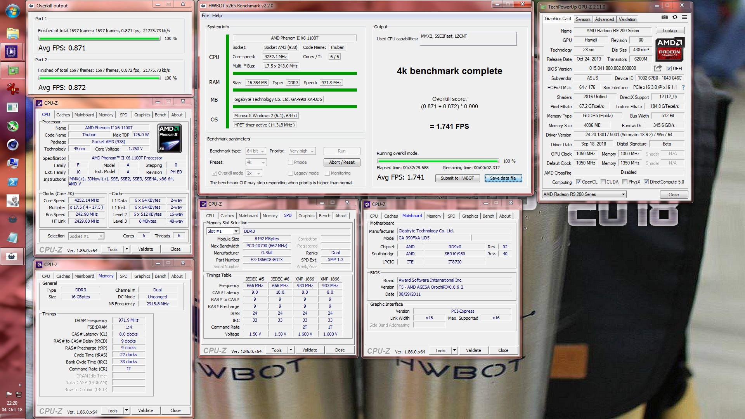
Task: Click the GPU-Z title bar icon
Action: (x=543, y=7)
